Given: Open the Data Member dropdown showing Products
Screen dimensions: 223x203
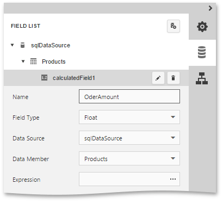Looking at the screenshot, I should tap(129, 158).
